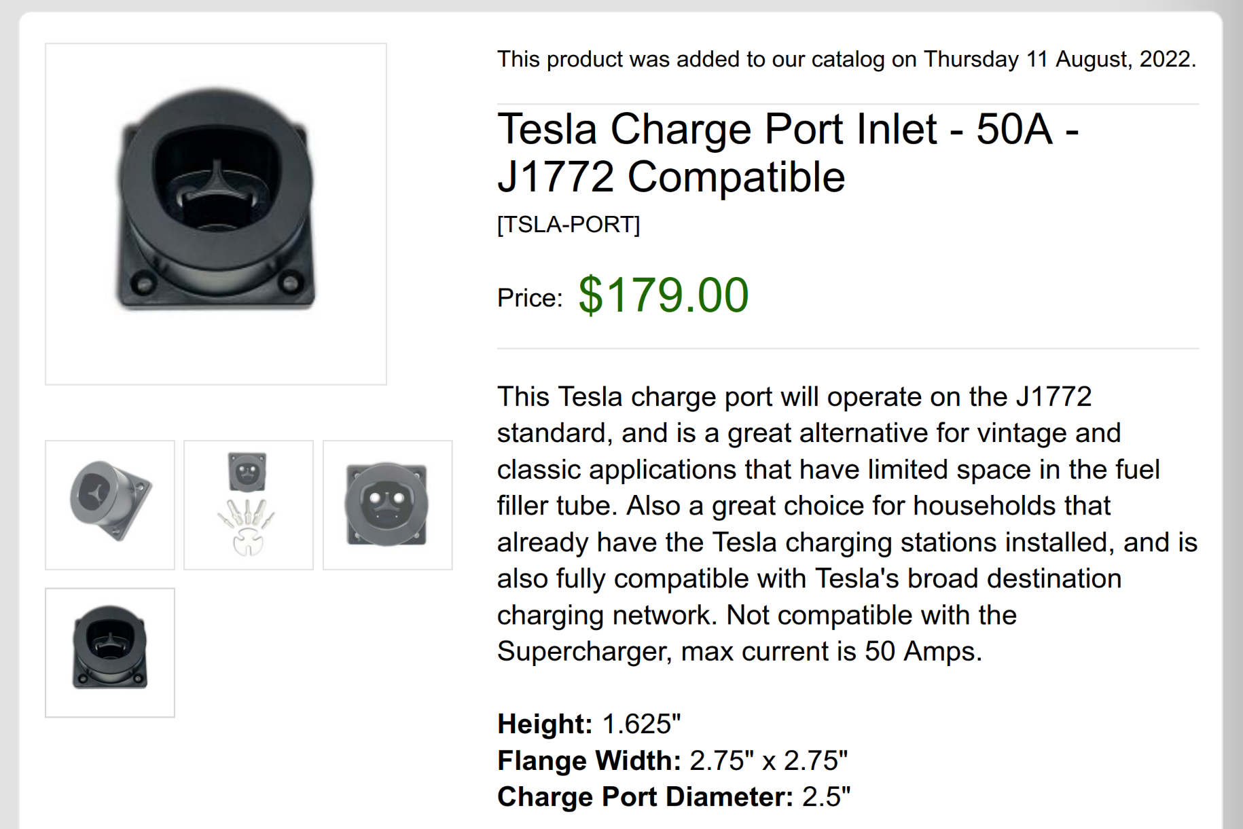Click the "Price:" label
The height and width of the screenshot is (829, 1243).
pos(530,298)
